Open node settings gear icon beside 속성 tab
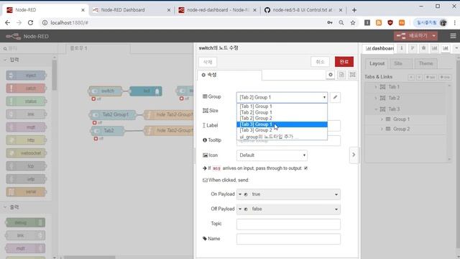460x259 pixels. [331, 75]
